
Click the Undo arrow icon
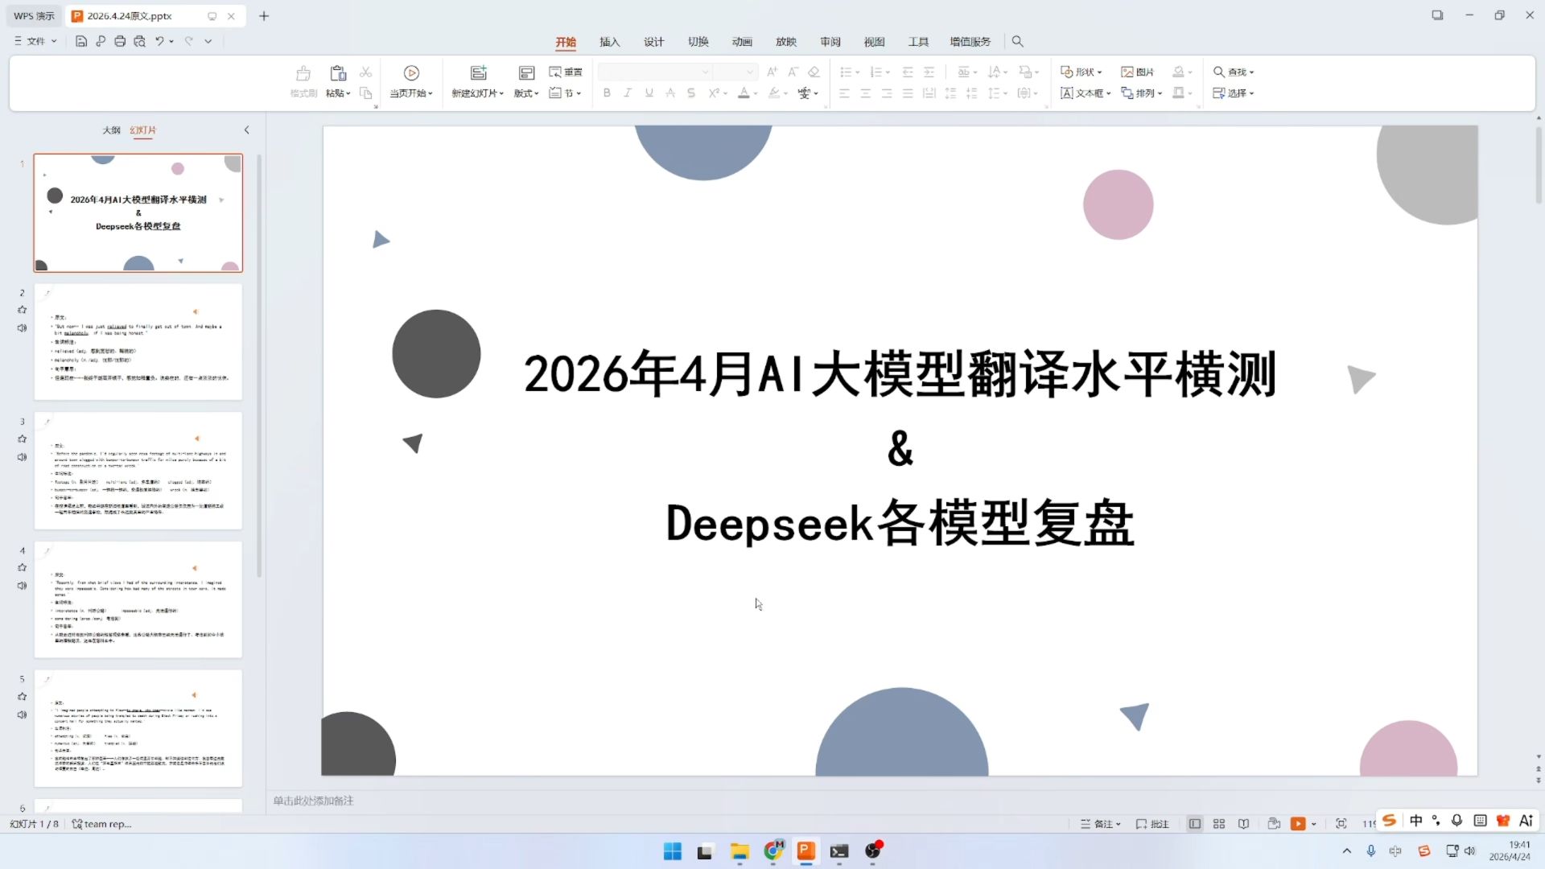(159, 41)
